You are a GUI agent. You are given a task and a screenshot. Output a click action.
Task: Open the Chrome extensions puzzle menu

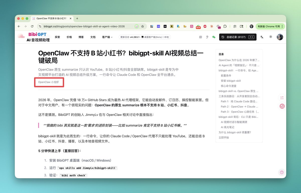(225, 26)
